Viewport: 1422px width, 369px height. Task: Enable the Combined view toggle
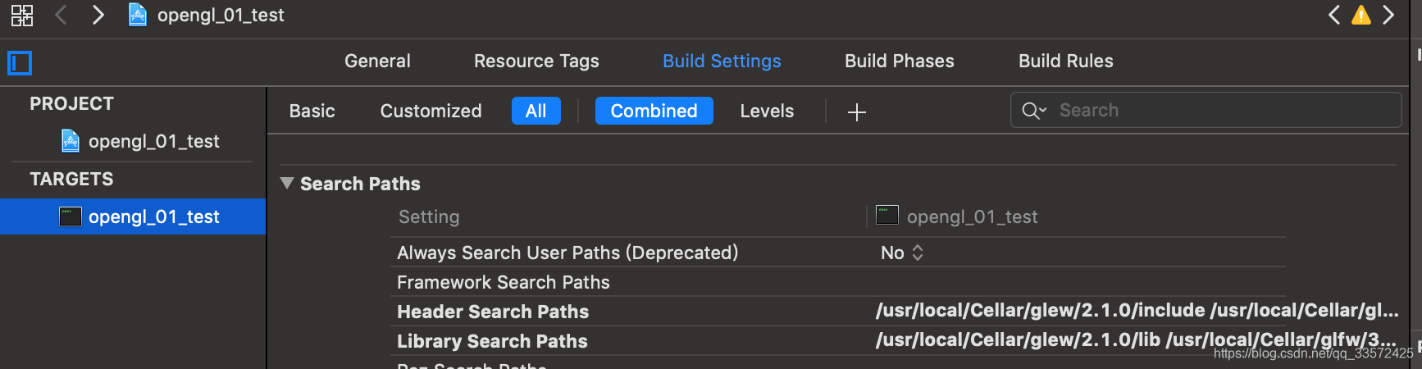(x=654, y=111)
